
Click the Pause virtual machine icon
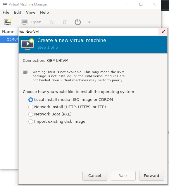(x=65, y=22)
